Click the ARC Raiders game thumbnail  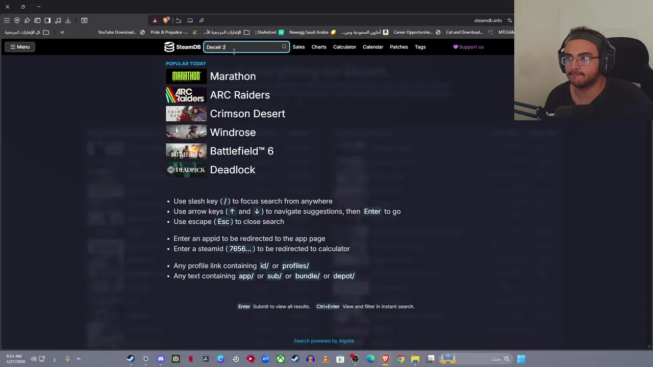click(x=186, y=95)
